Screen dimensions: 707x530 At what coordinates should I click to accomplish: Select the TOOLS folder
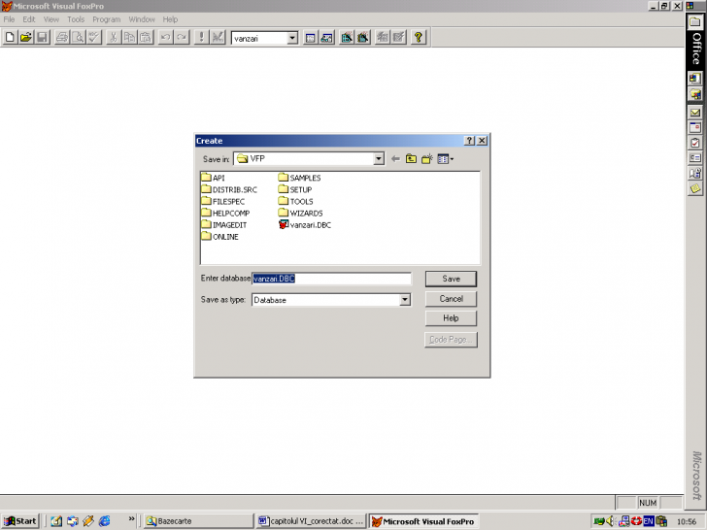click(x=296, y=201)
